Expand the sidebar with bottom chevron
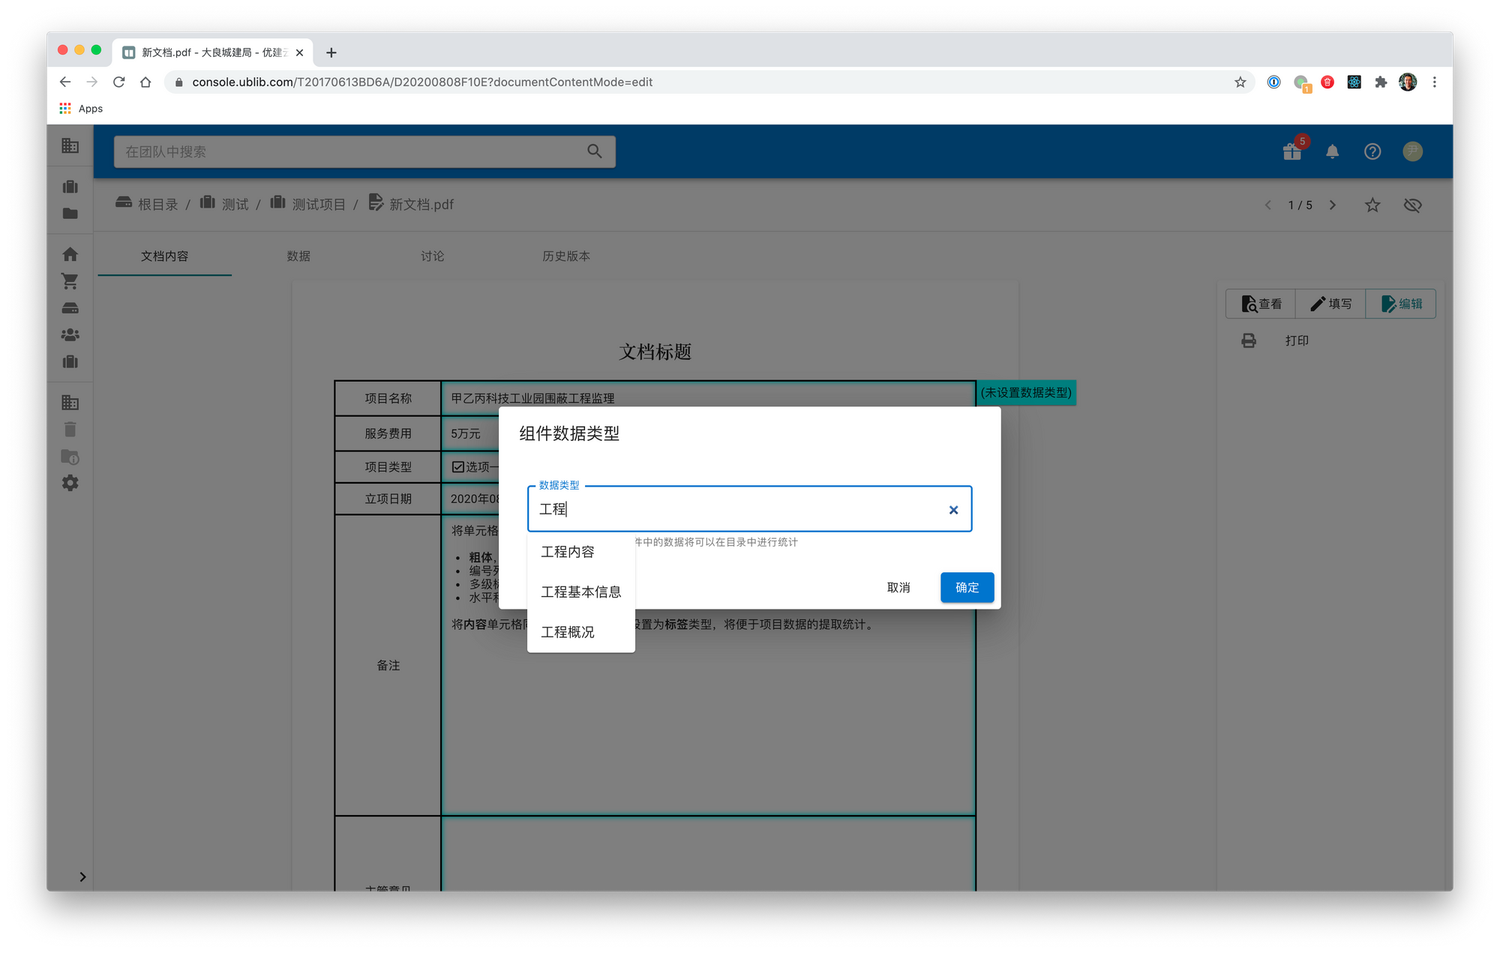 tap(82, 877)
